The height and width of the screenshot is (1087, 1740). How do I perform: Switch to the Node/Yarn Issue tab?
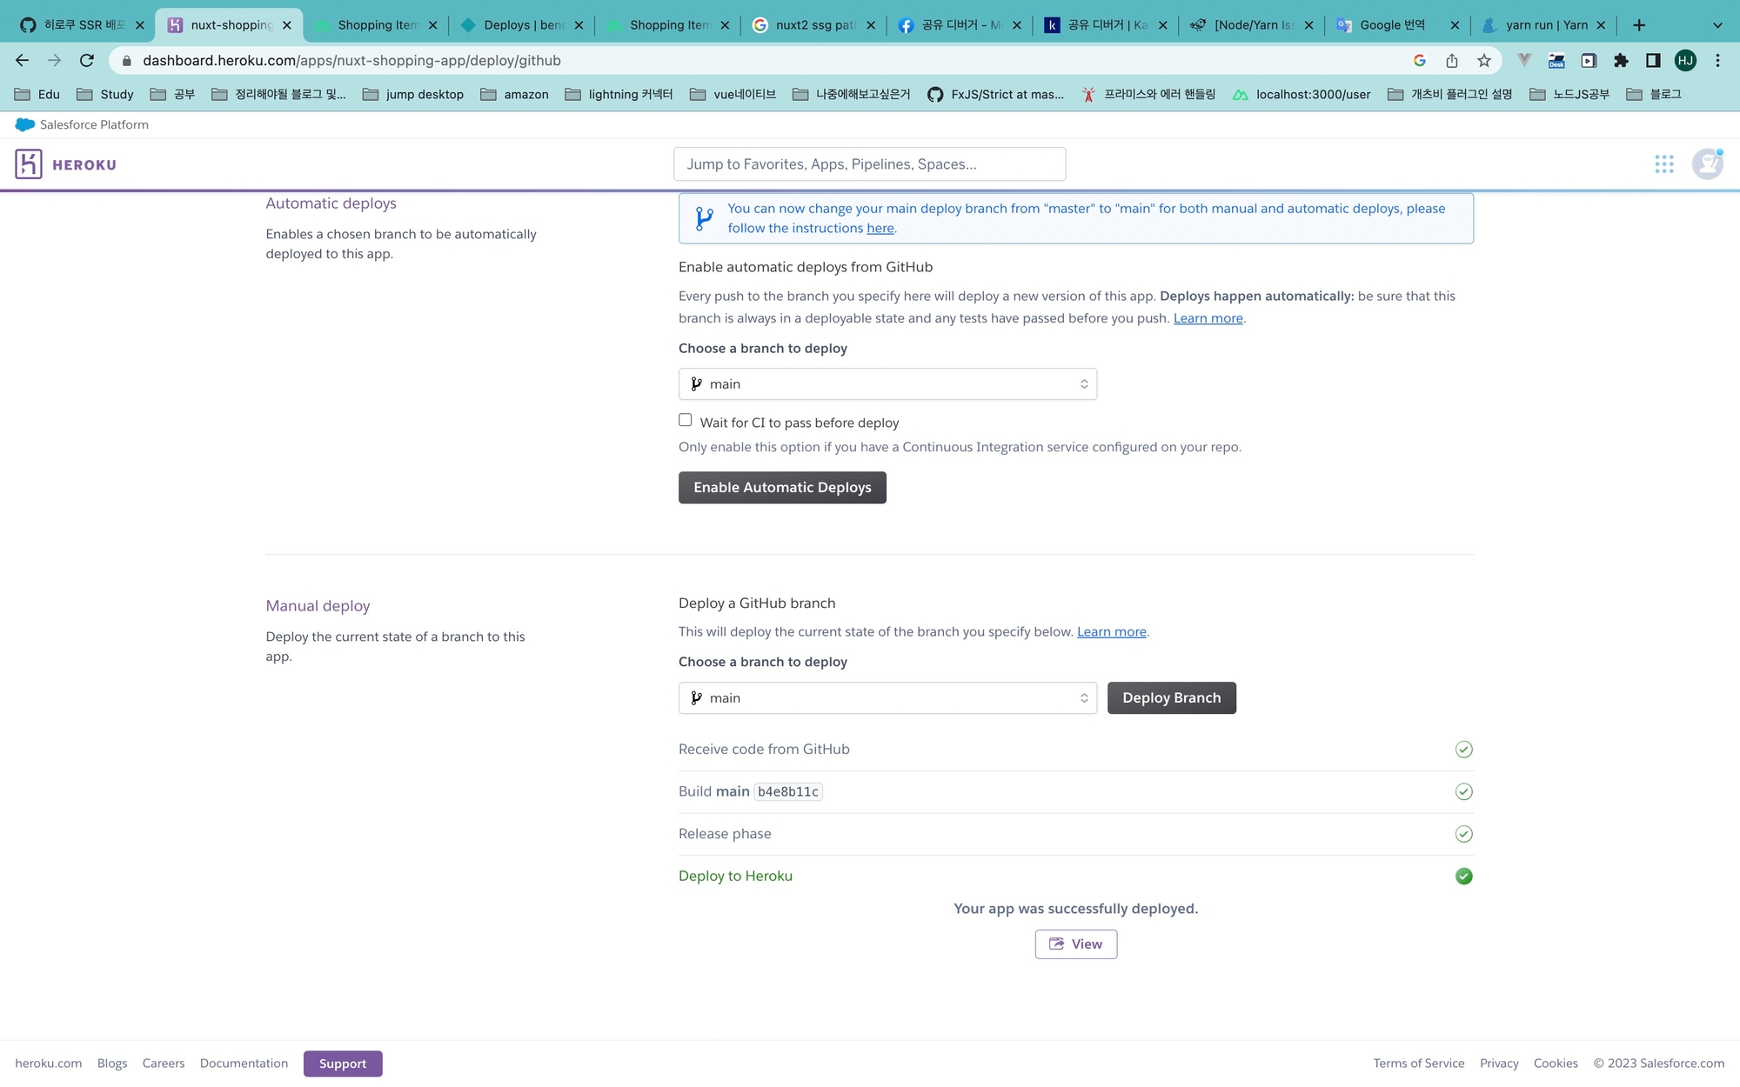click(x=1251, y=25)
